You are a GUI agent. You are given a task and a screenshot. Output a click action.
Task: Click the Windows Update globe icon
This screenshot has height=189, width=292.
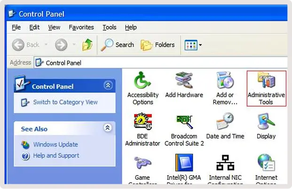pos(25,145)
